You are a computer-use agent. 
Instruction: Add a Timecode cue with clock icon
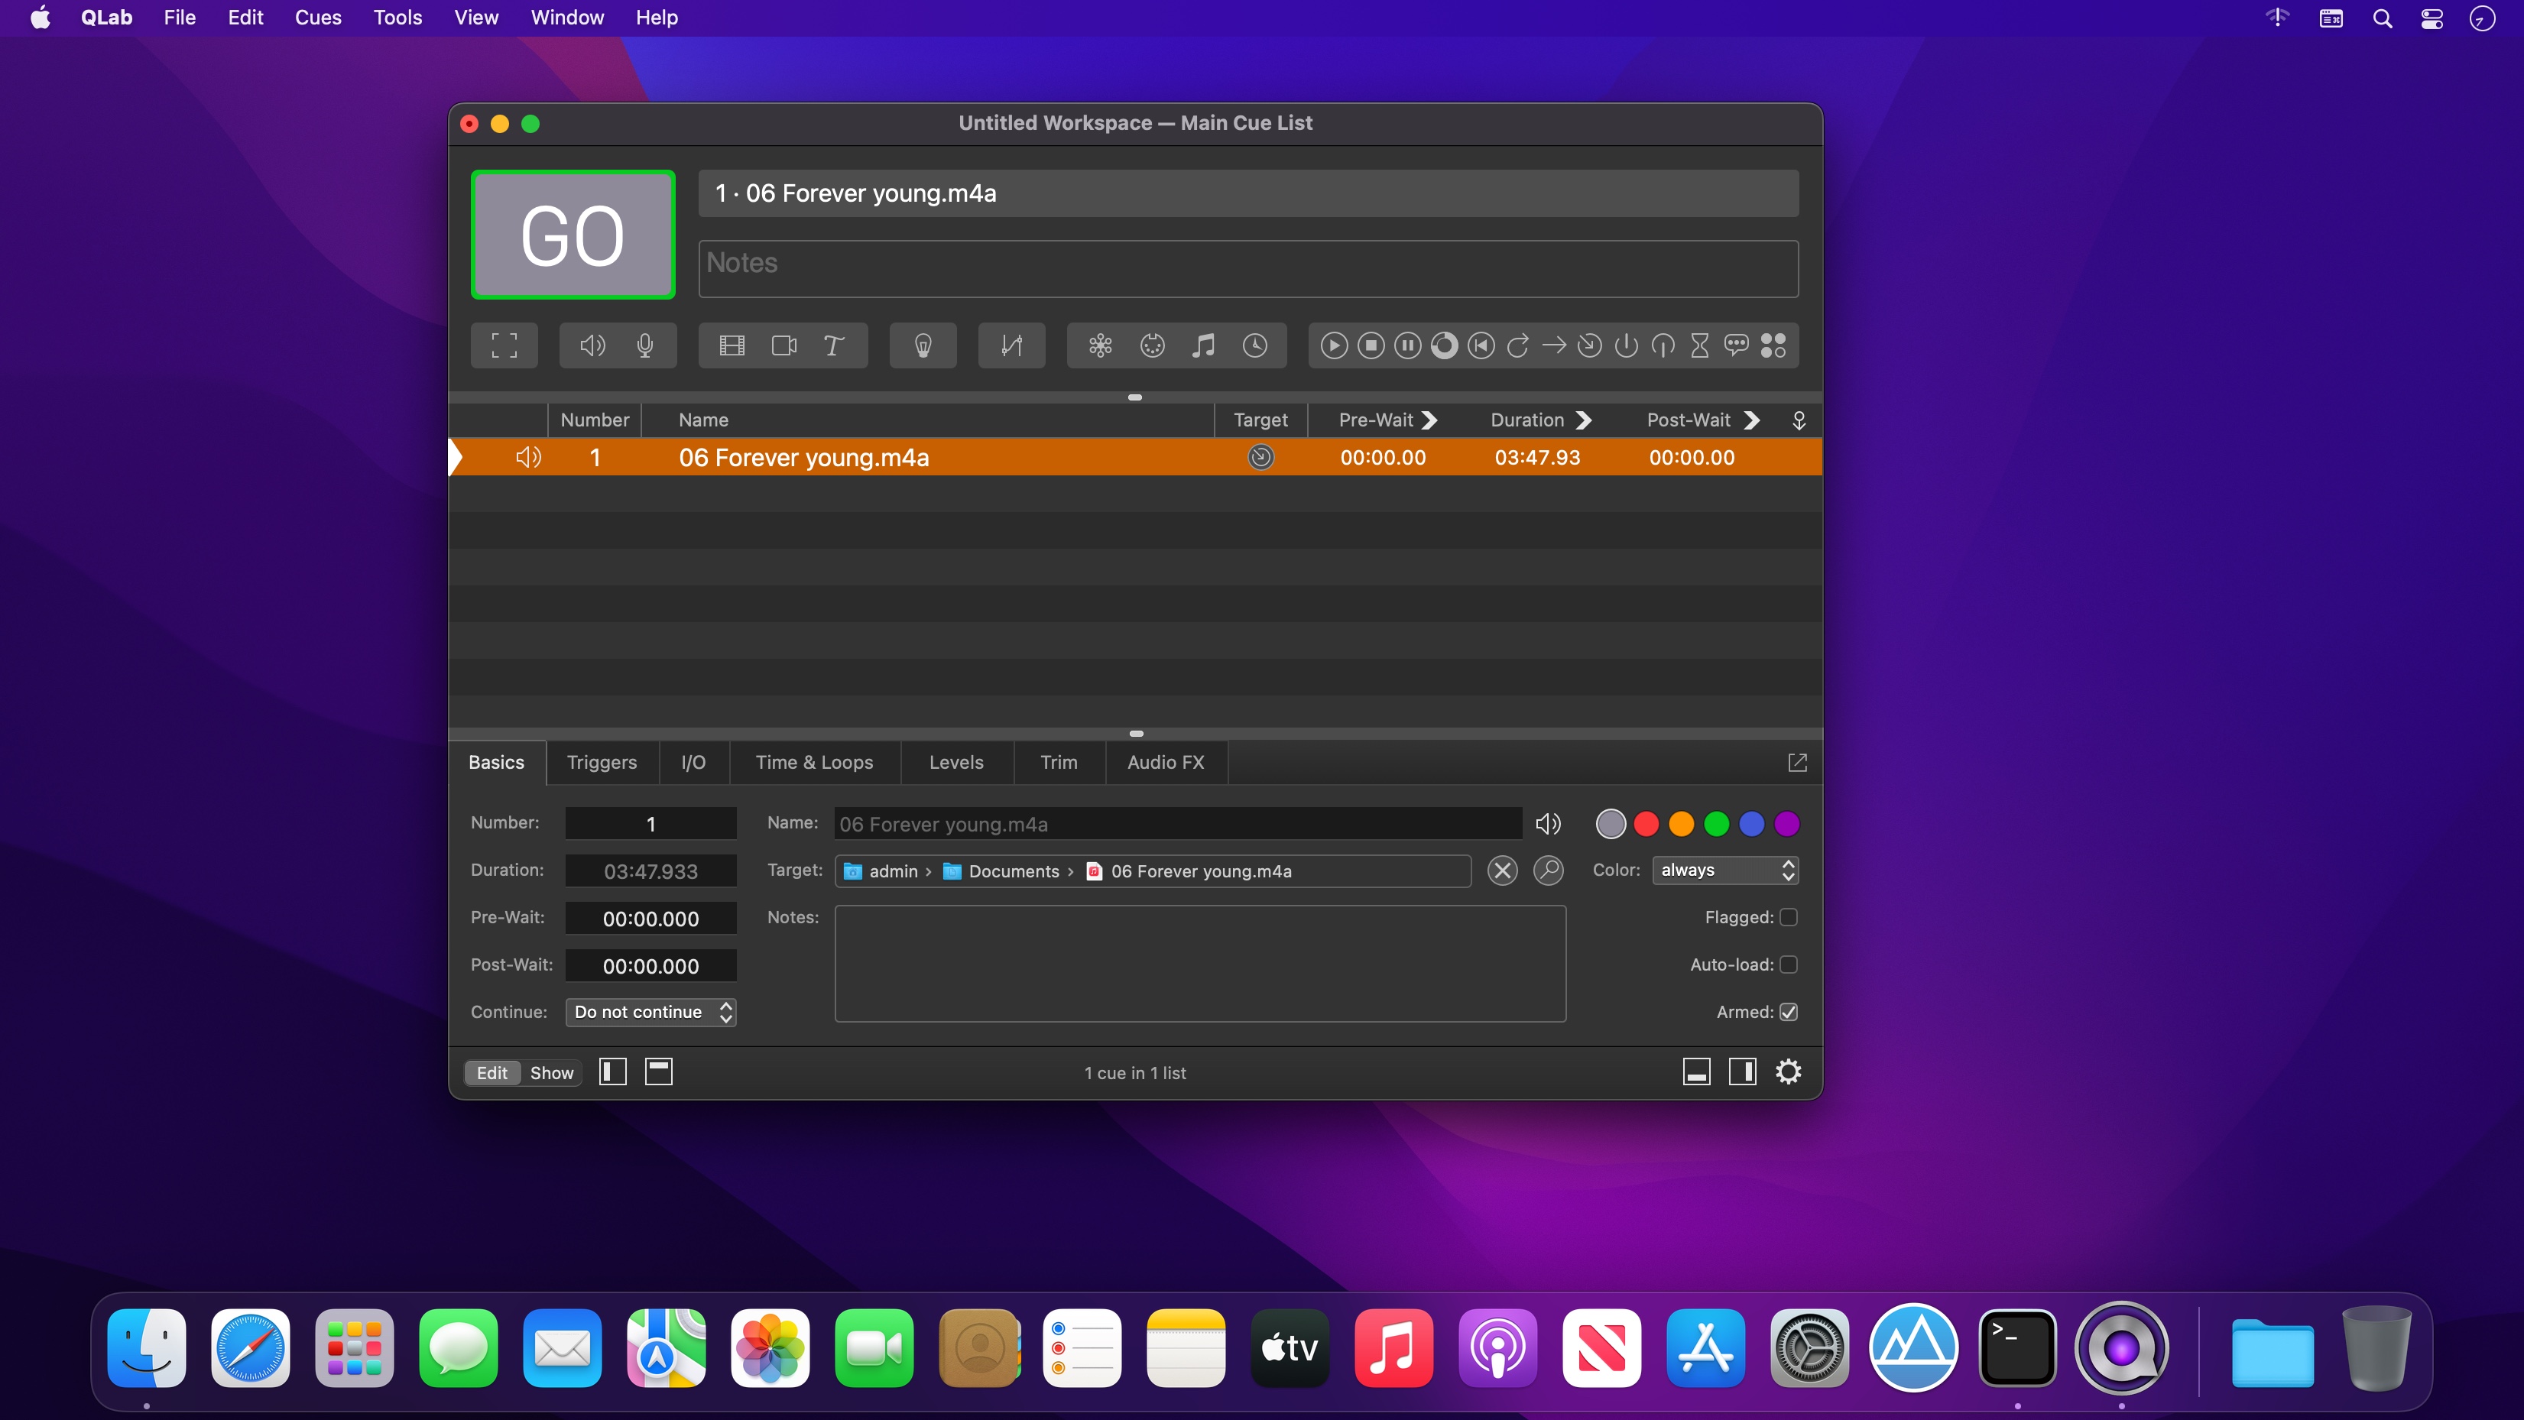(x=1255, y=345)
